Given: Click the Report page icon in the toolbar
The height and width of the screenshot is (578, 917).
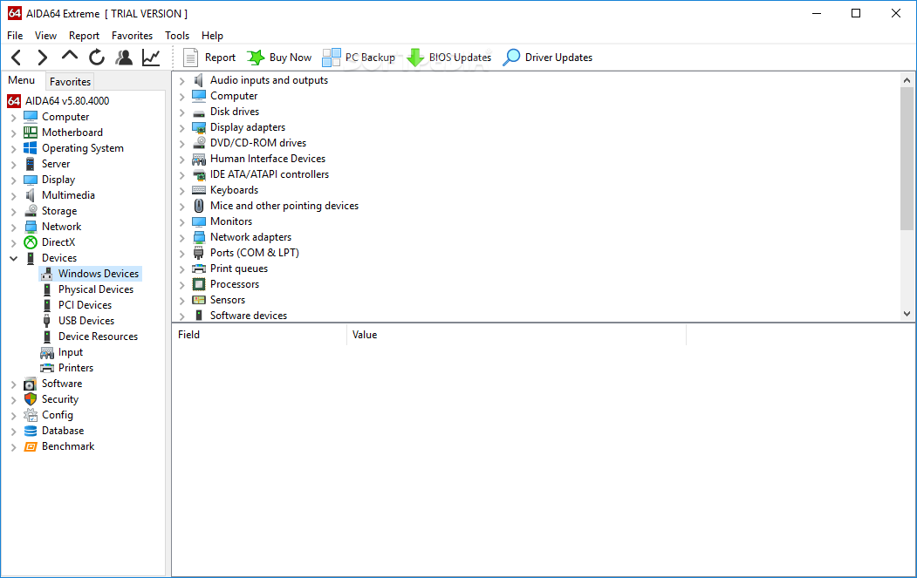Looking at the screenshot, I should [191, 58].
